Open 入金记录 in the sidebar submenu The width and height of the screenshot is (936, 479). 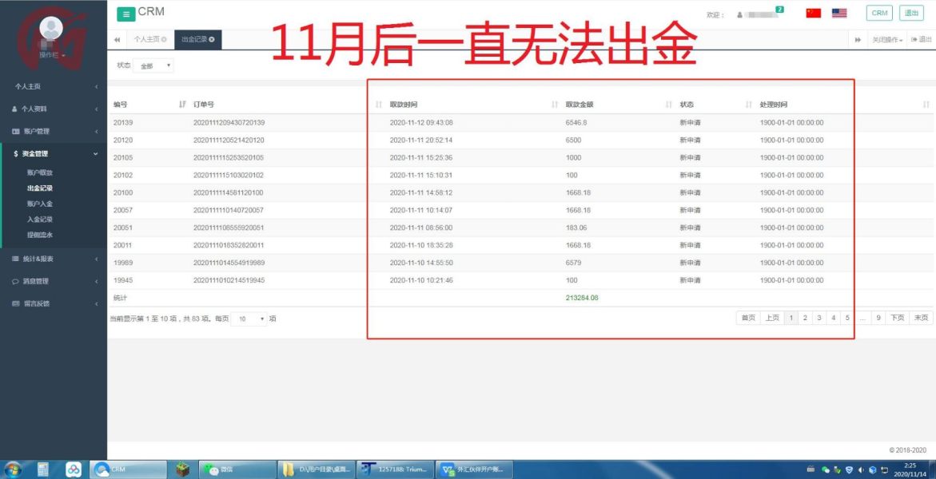(x=40, y=219)
